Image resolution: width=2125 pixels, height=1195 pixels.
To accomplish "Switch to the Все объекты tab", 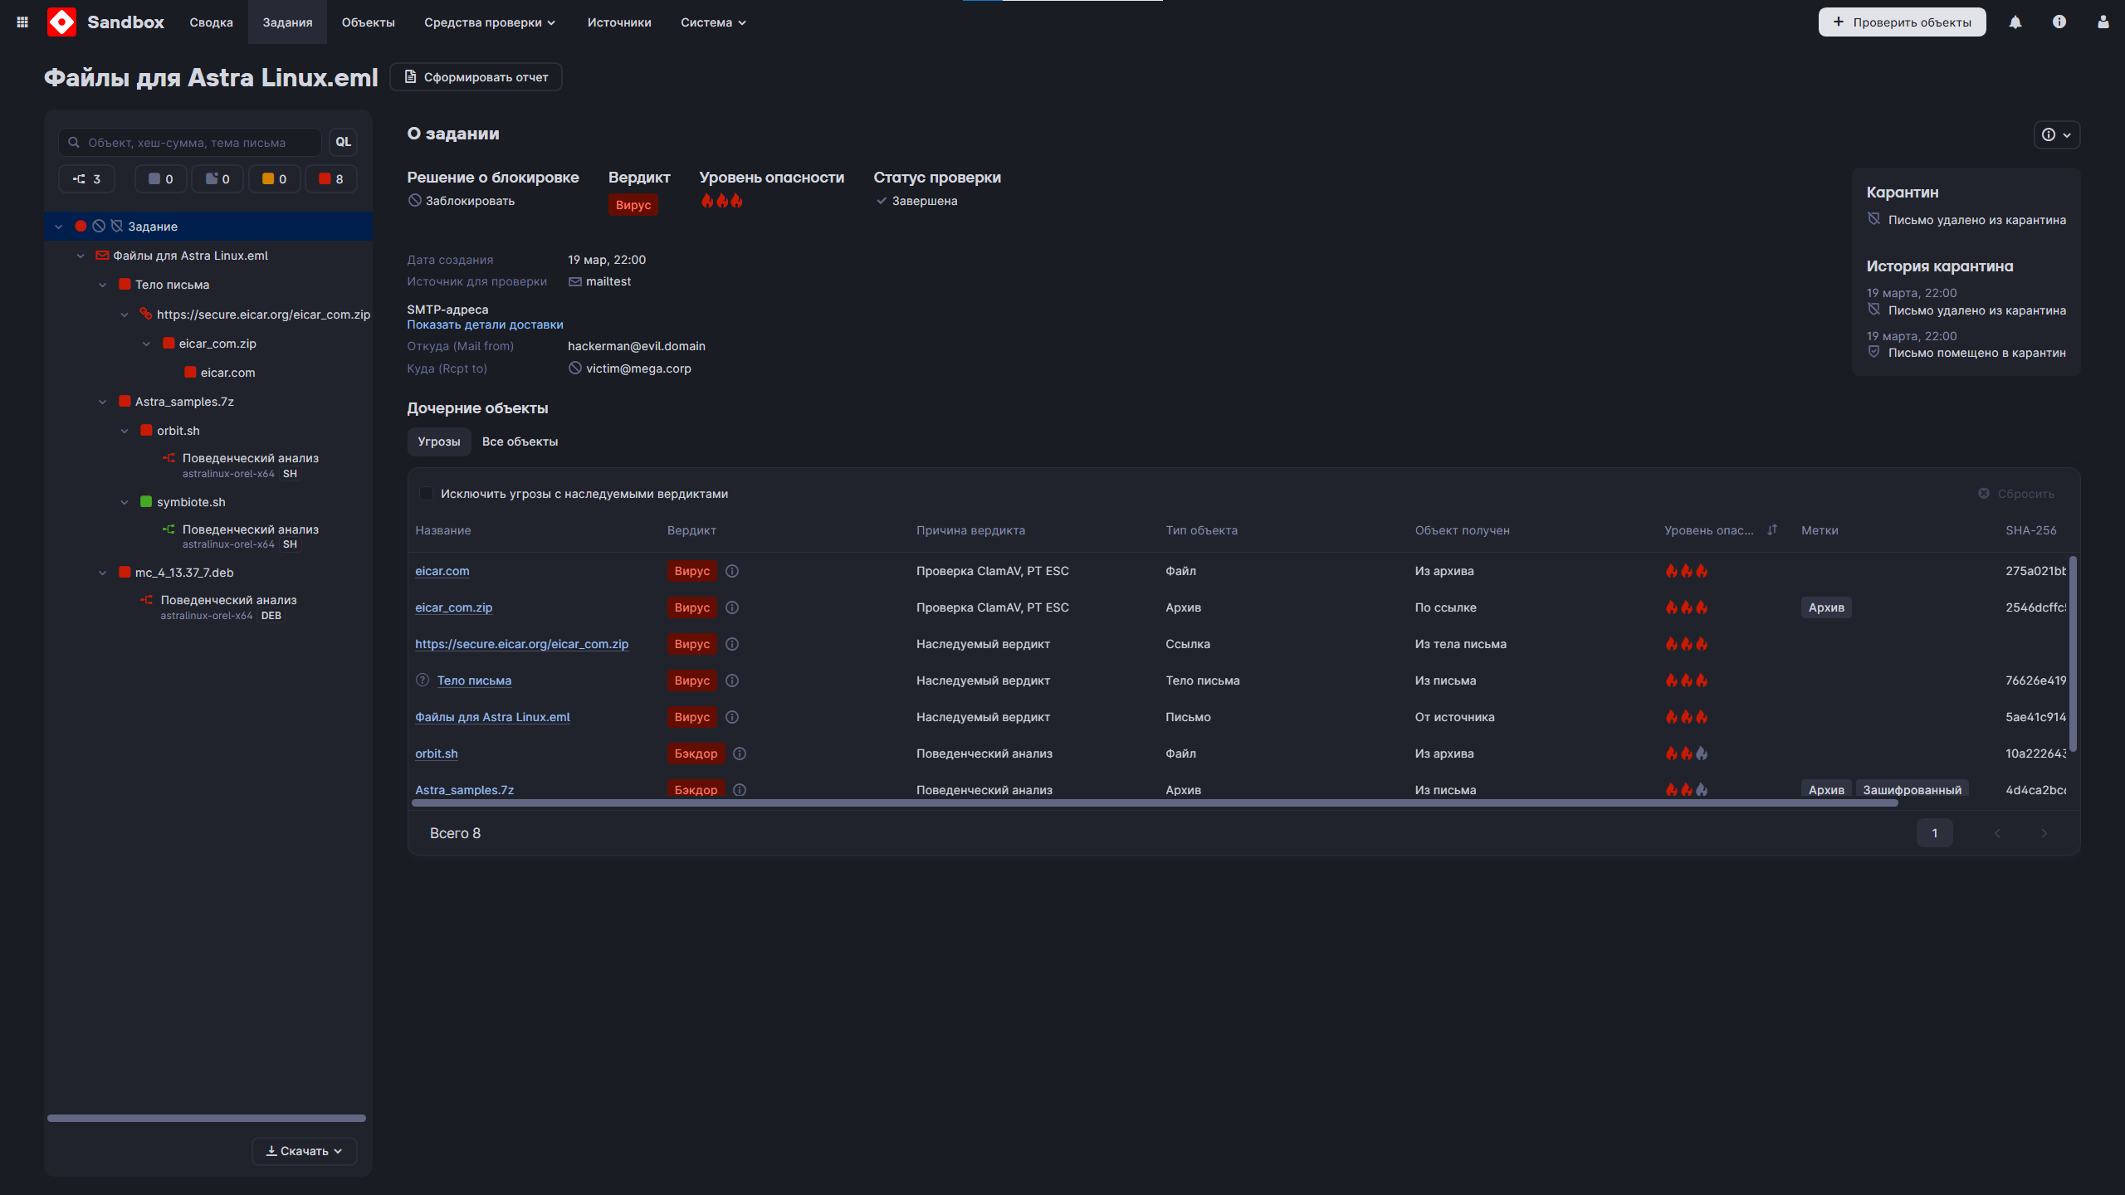I will tap(520, 441).
